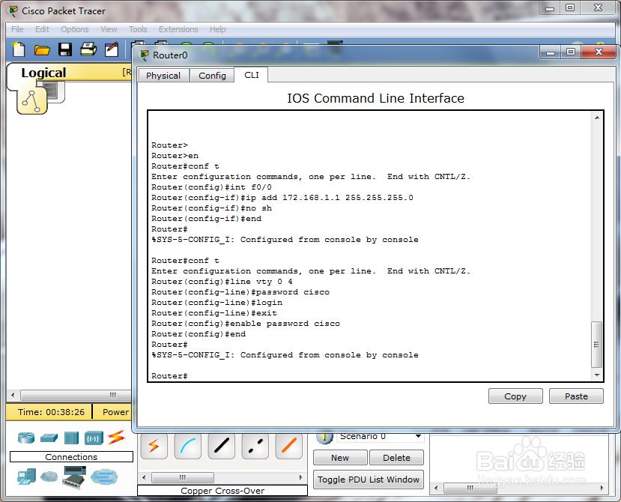Open the Activity Wizard pencil icon
621x502 pixels.
(x=112, y=49)
